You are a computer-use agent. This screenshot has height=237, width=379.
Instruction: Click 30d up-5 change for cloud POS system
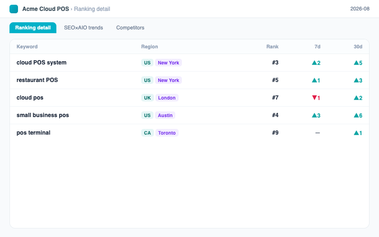(x=358, y=63)
